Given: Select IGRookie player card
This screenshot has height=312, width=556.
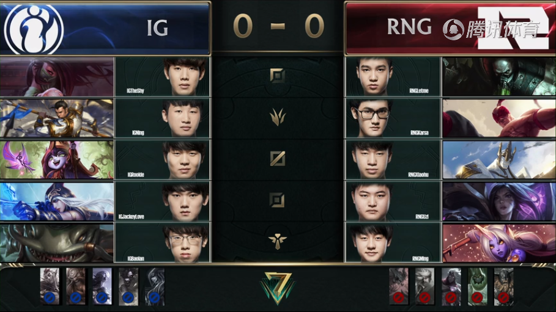Looking at the screenshot, I should coord(163,159).
